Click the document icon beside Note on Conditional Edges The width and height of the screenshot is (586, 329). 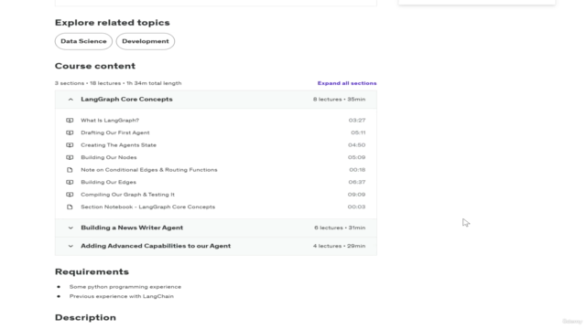(x=70, y=170)
